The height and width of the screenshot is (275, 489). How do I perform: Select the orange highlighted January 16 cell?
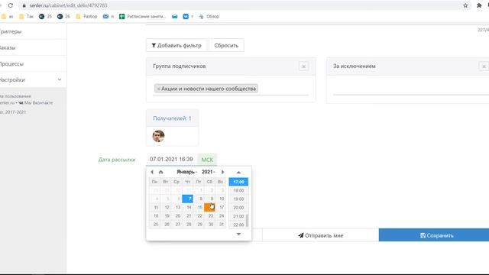209,207
